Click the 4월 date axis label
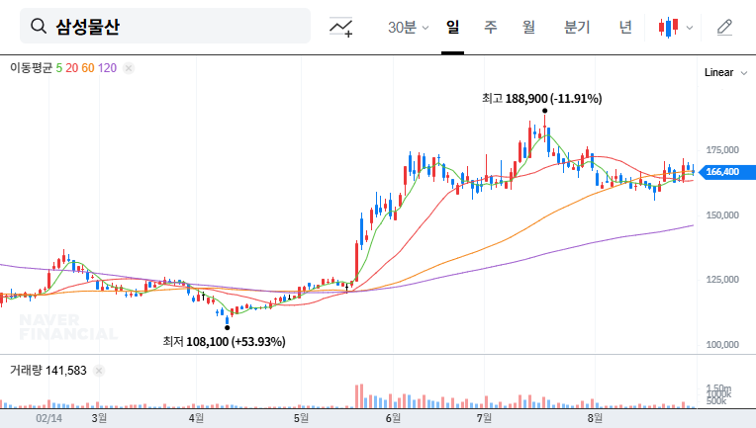This screenshot has width=756, height=428. [x=196, y=418]
